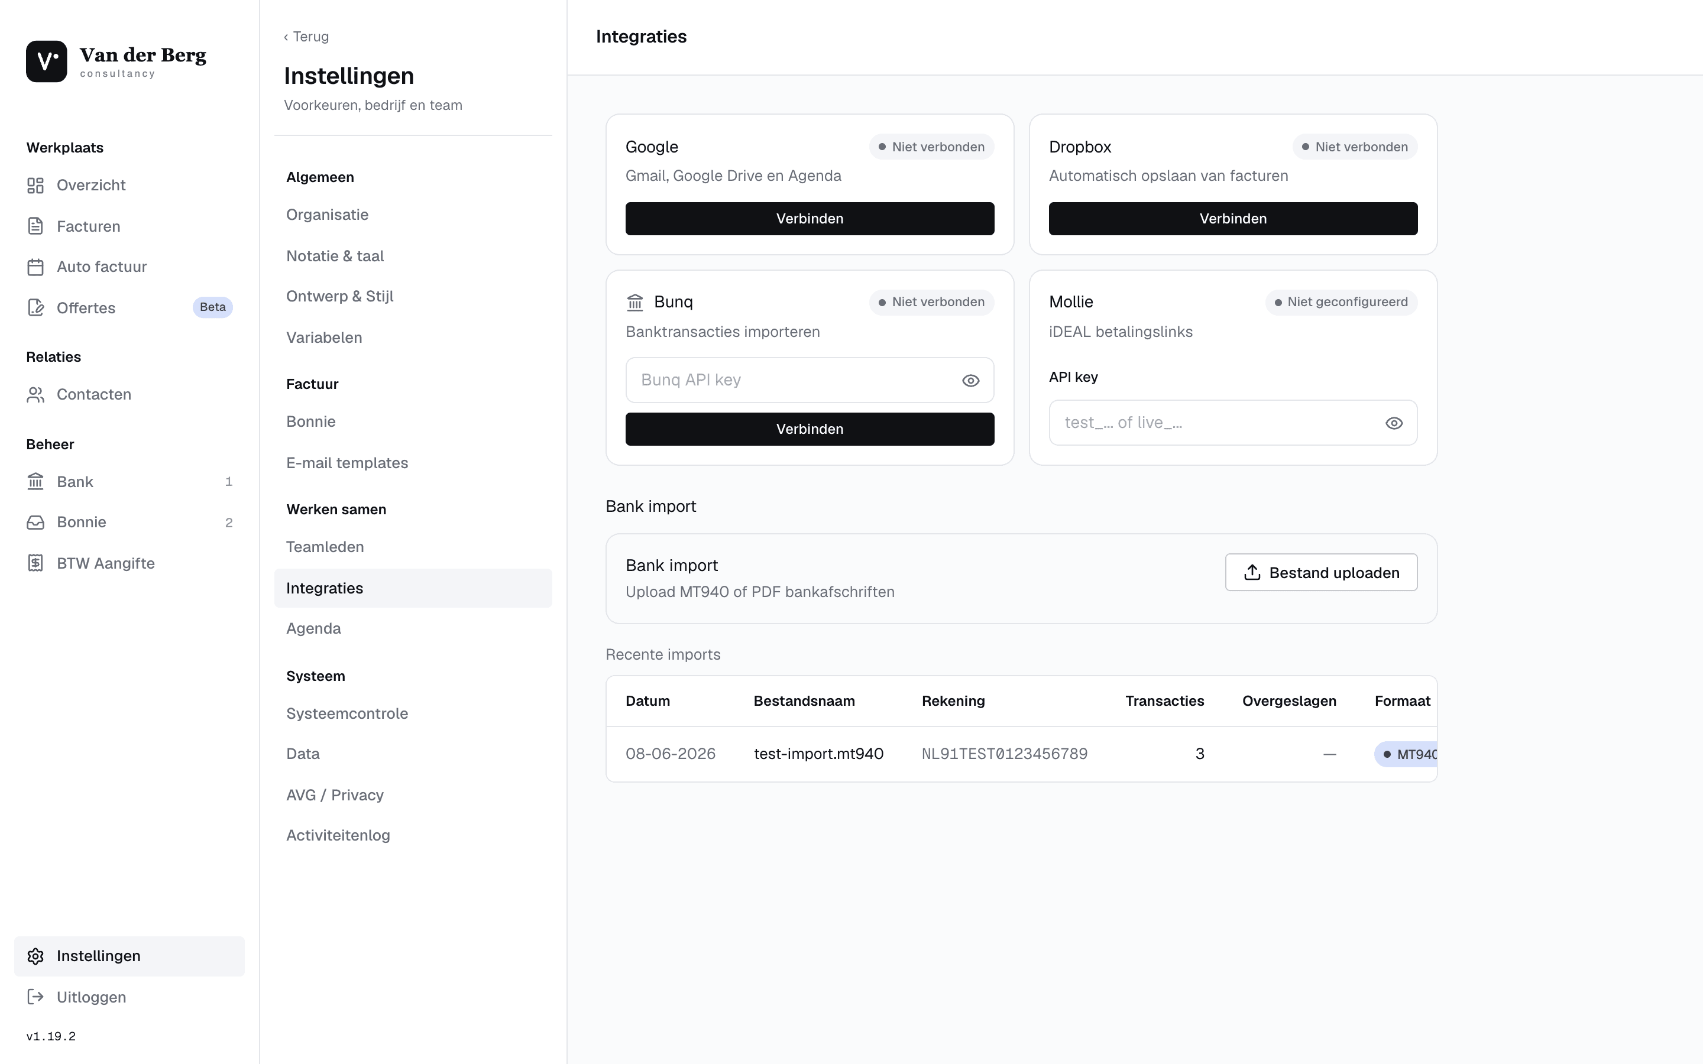The height and width of the screenshot is (1064, 1703).
Task: Reveal the Mollie API key value
Action: [1393, 423]
